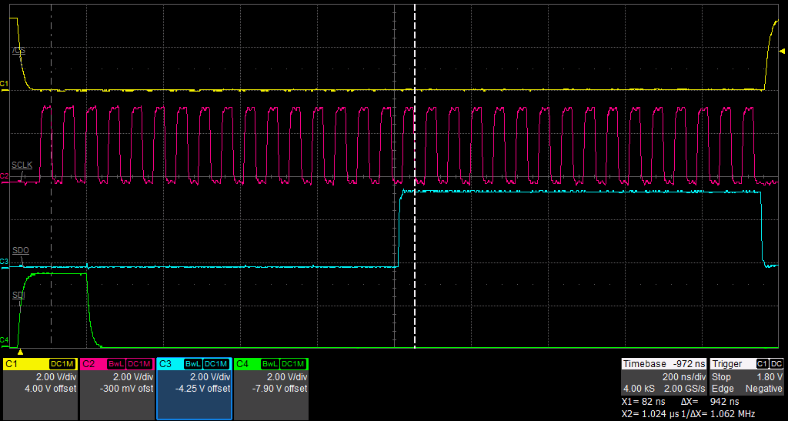Click the yellow trigger position triangle at bottom
Viewport: 788px width, 421px height.
coord(20,353)
